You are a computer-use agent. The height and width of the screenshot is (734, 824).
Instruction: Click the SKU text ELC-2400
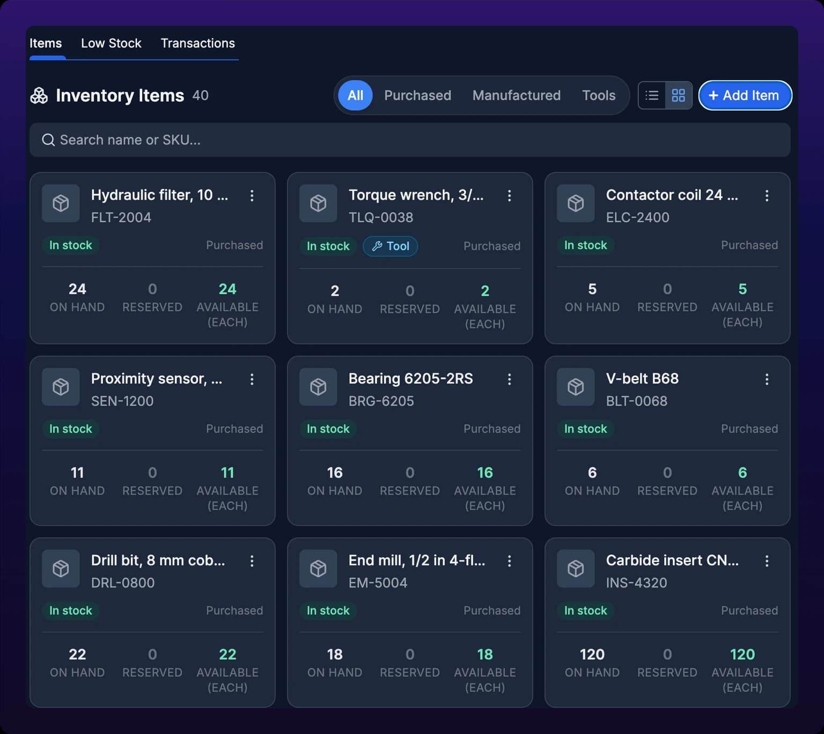(638, 217)
